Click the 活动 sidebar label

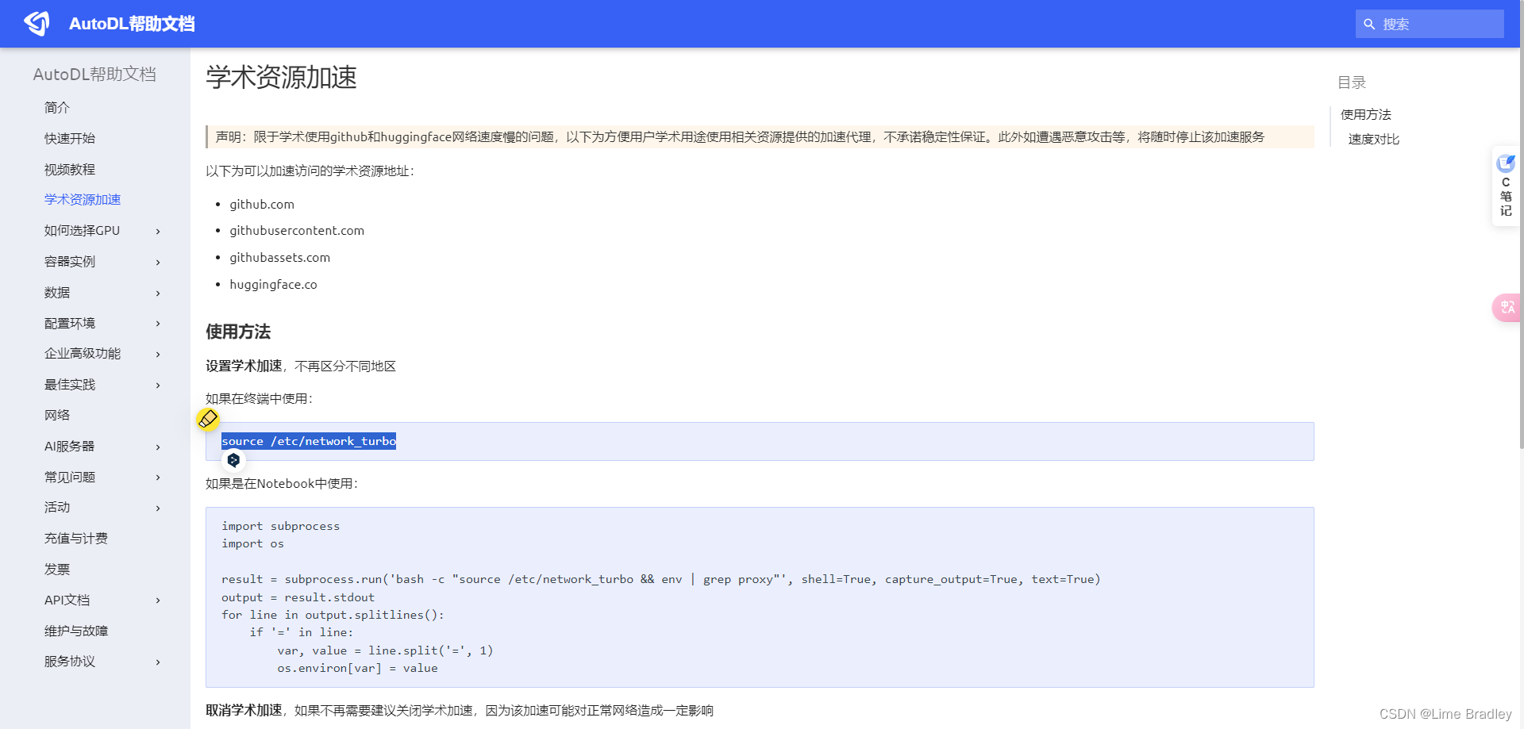tap(57, 507)
